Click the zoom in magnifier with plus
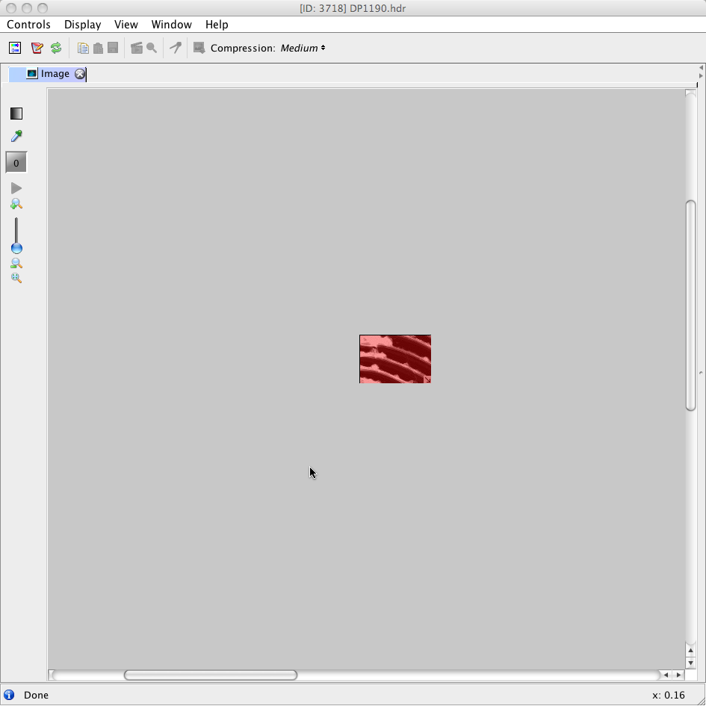706x706 pixels. (16, 204)
